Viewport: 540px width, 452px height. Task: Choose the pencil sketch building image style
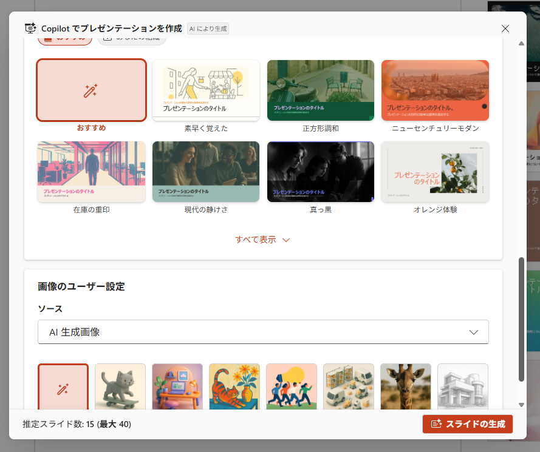[x=463, y=386]
